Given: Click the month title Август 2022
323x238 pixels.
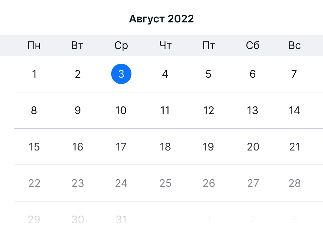Looking at the screenshot, I should point(161,19).
